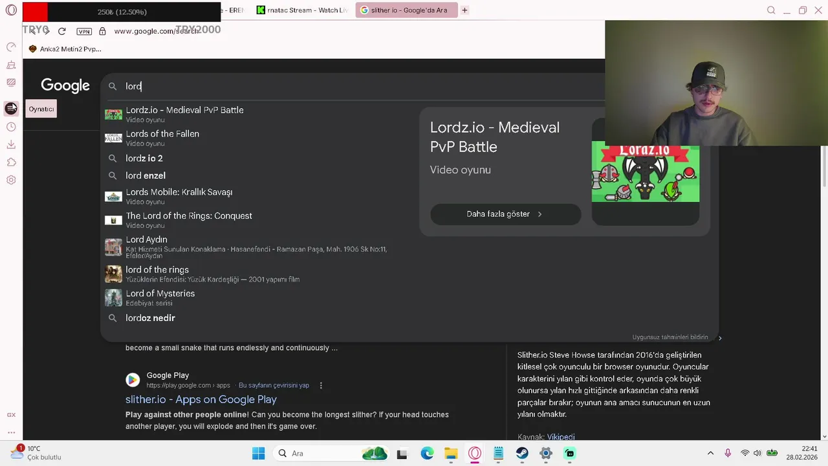This screenshot has width=828, height=466.
Task: Select the slither.io Google search tab
Action: click(406, 10)
